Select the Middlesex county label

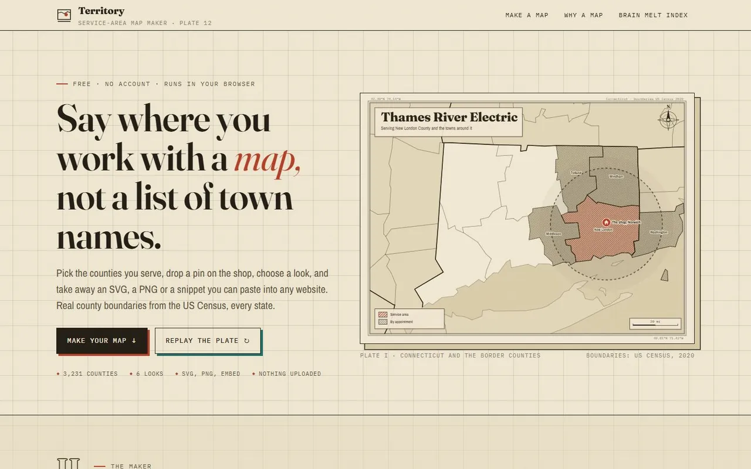point(553,233)
